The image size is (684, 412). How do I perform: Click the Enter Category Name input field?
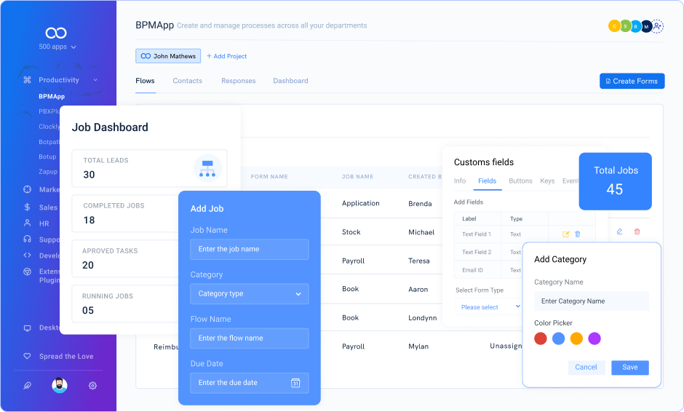pos(591,301)
